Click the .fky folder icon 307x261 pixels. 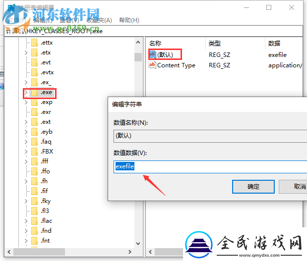[x=34, y=201]
